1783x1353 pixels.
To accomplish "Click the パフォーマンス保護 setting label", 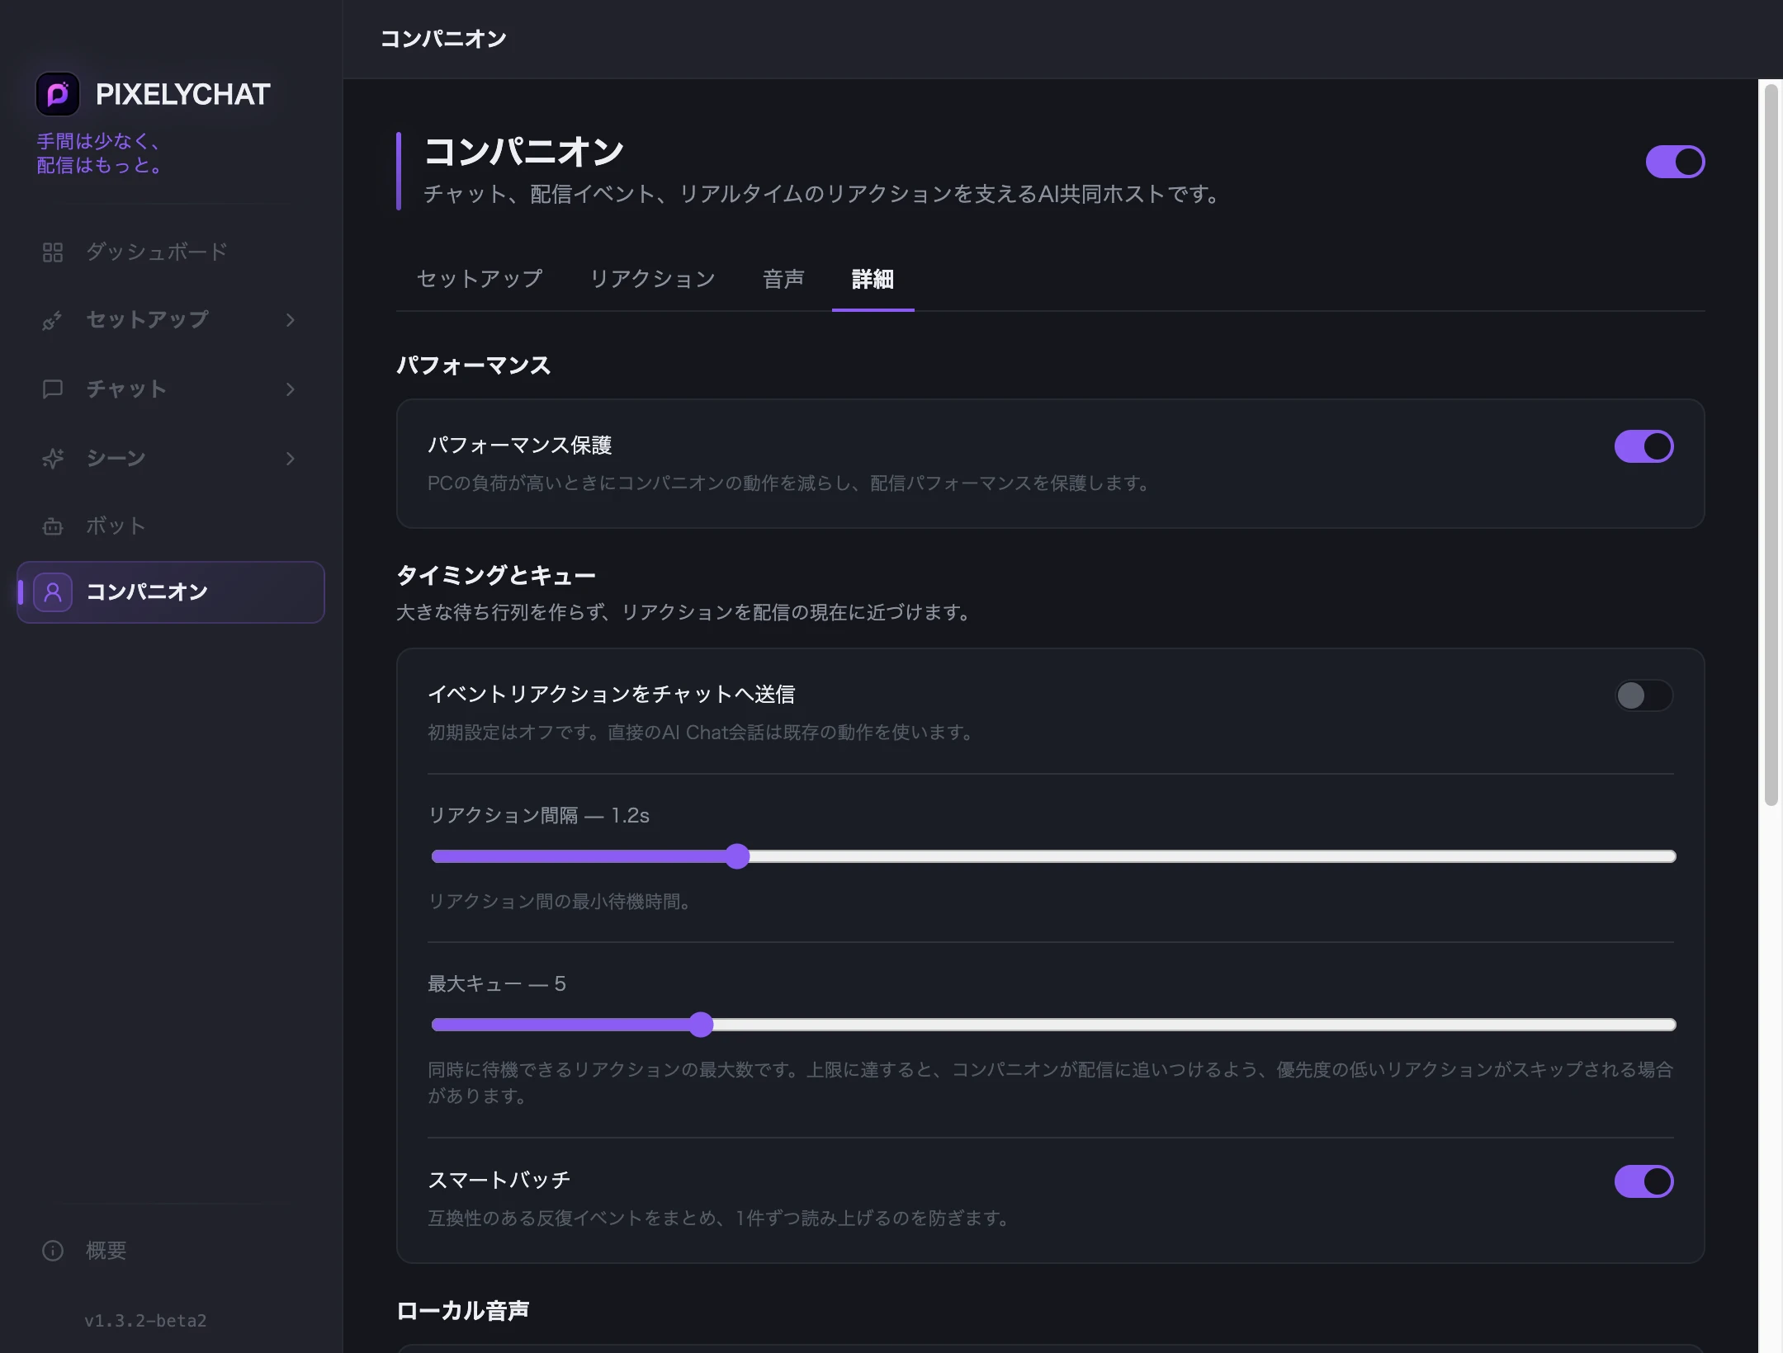I will pyautogui.click(x=519, y=445).
